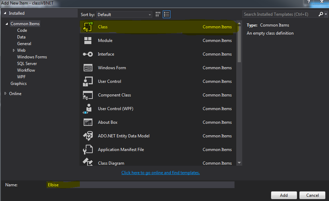Expand the Online category
This screenshot has height=201, width=329.
pos(6,93)
